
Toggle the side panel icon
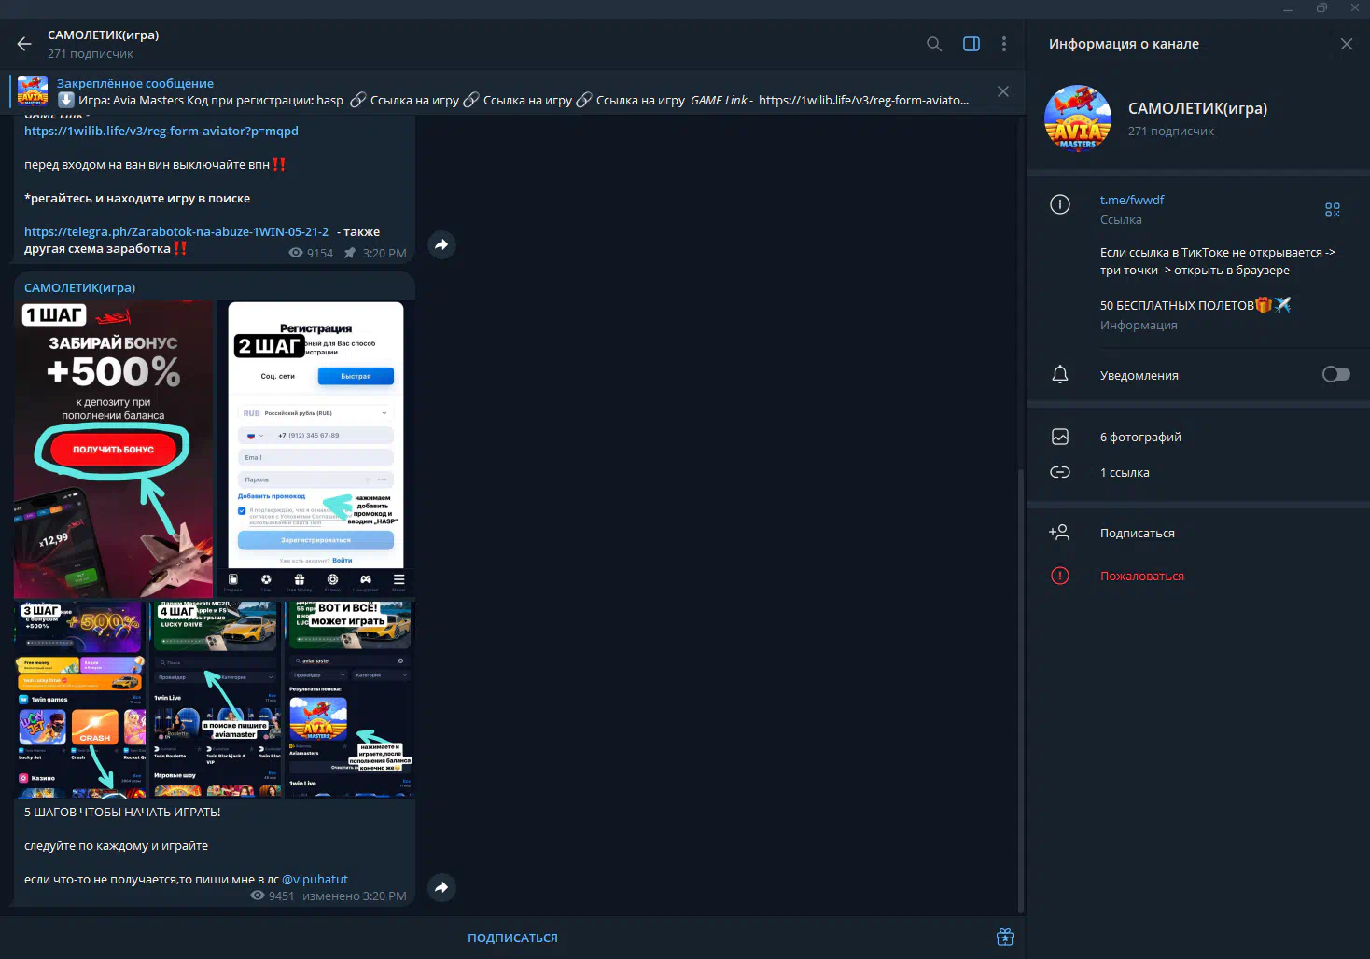click(x=972, y=44)
